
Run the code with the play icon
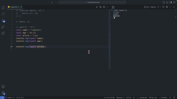[97, 7]
